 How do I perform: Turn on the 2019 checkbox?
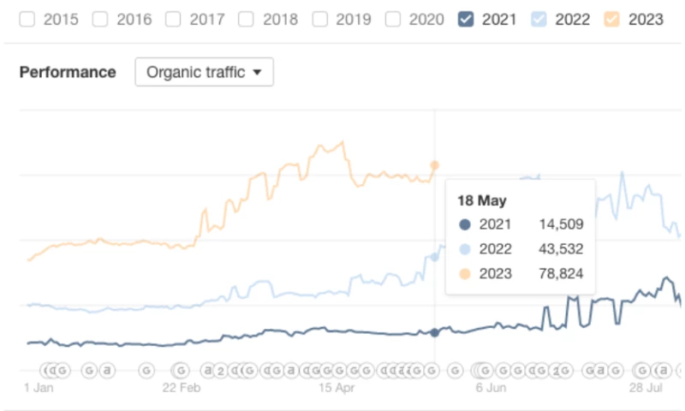coord(320,19)
